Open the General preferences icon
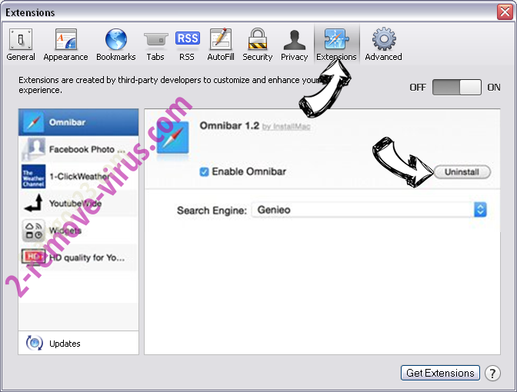 21,39
